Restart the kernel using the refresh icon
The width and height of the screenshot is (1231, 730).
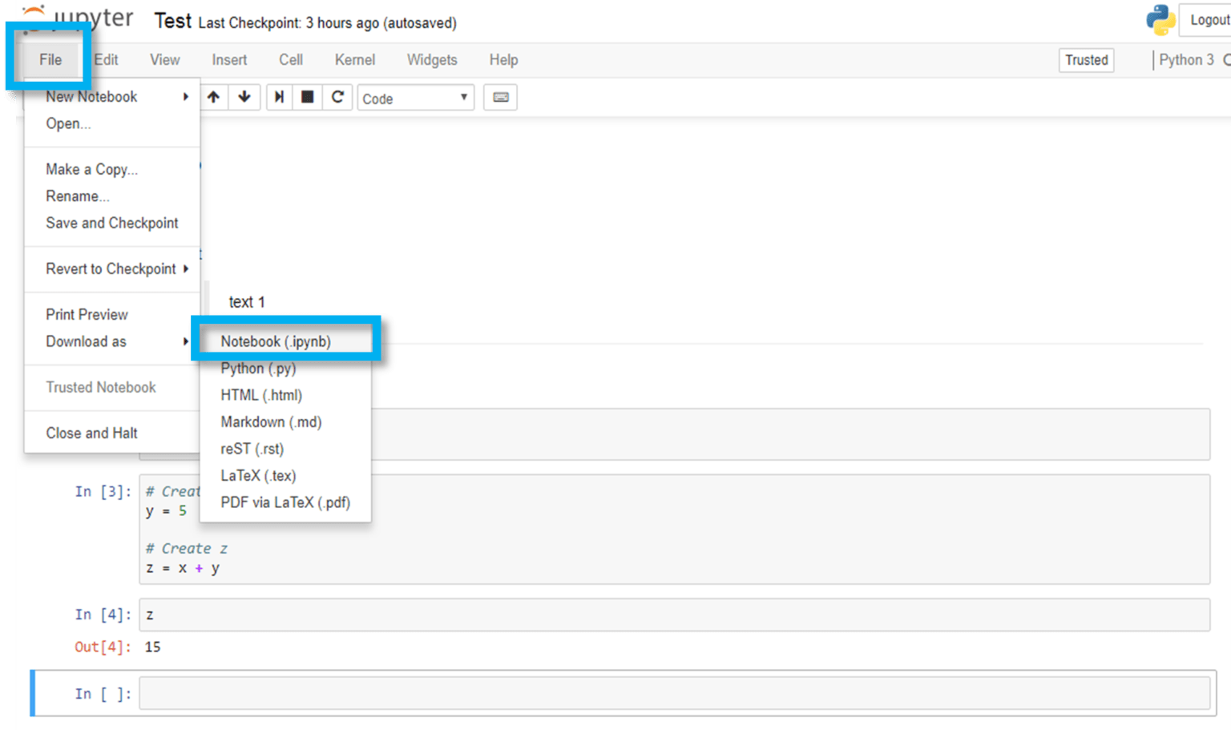pyautogui.click(x=337, y=97)
